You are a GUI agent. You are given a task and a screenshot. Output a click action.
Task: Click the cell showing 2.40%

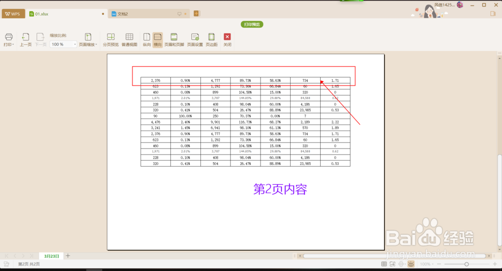click(x=185, y=122)
